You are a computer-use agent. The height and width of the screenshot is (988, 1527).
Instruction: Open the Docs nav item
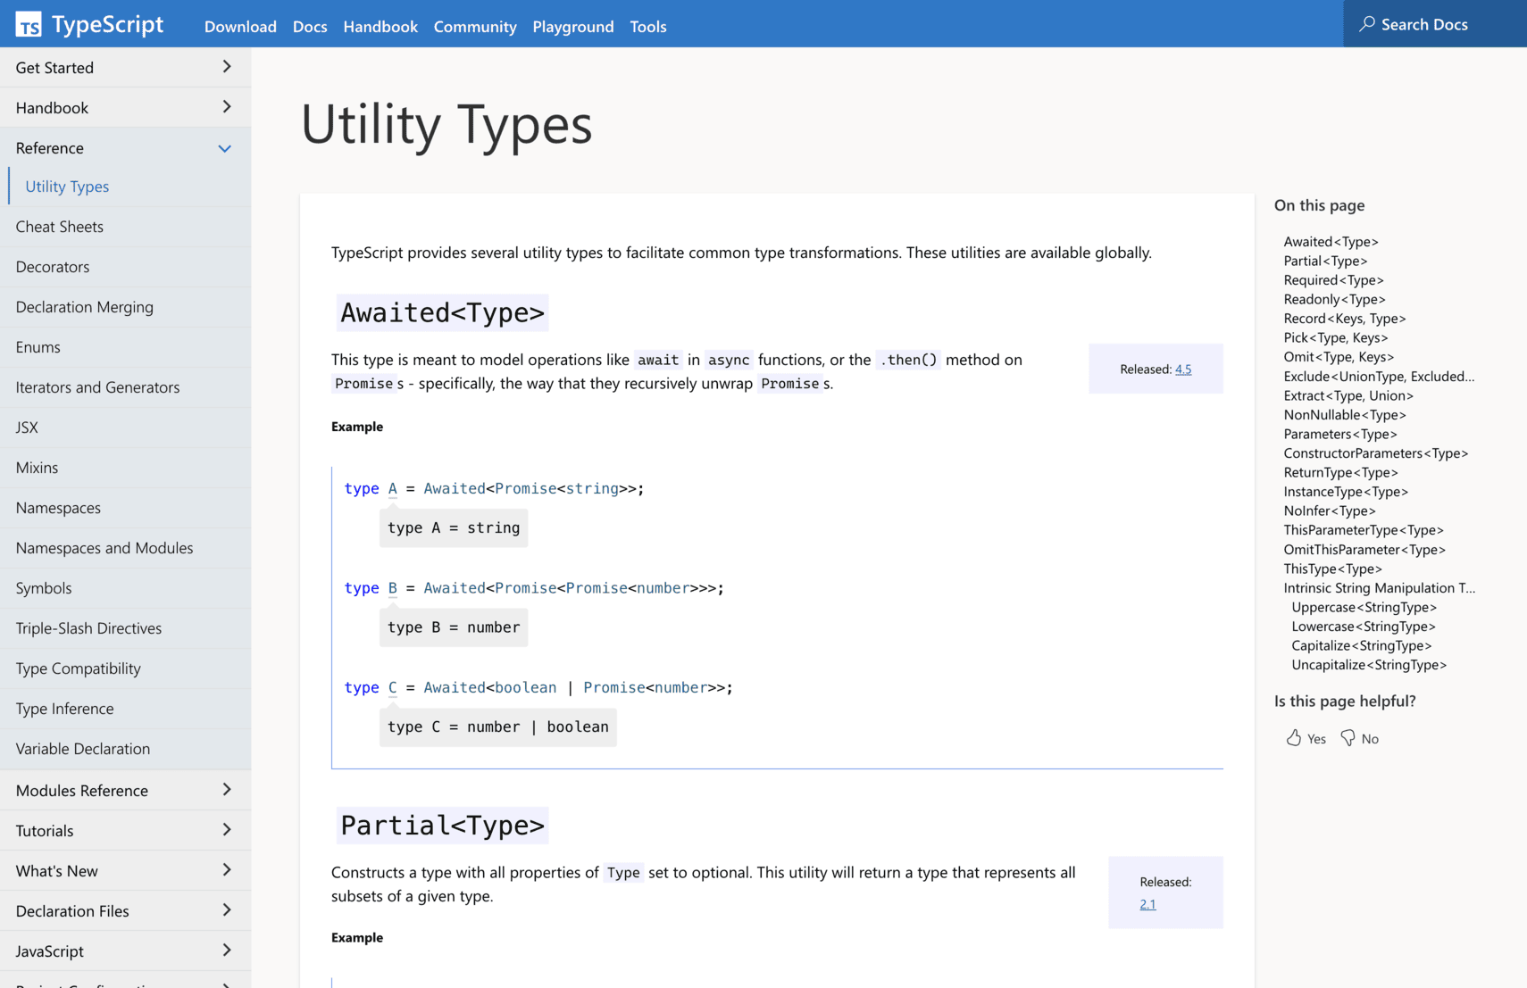tap(310, 26)
